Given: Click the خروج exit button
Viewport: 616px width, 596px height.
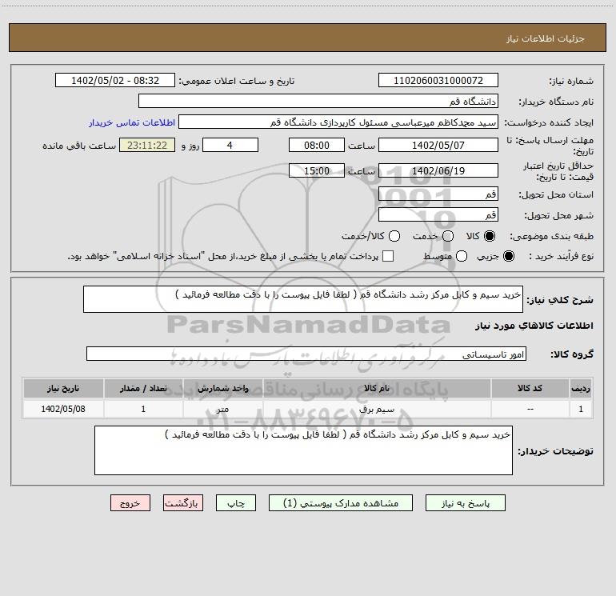Looking at the screenshot, I should coord(130,503).
